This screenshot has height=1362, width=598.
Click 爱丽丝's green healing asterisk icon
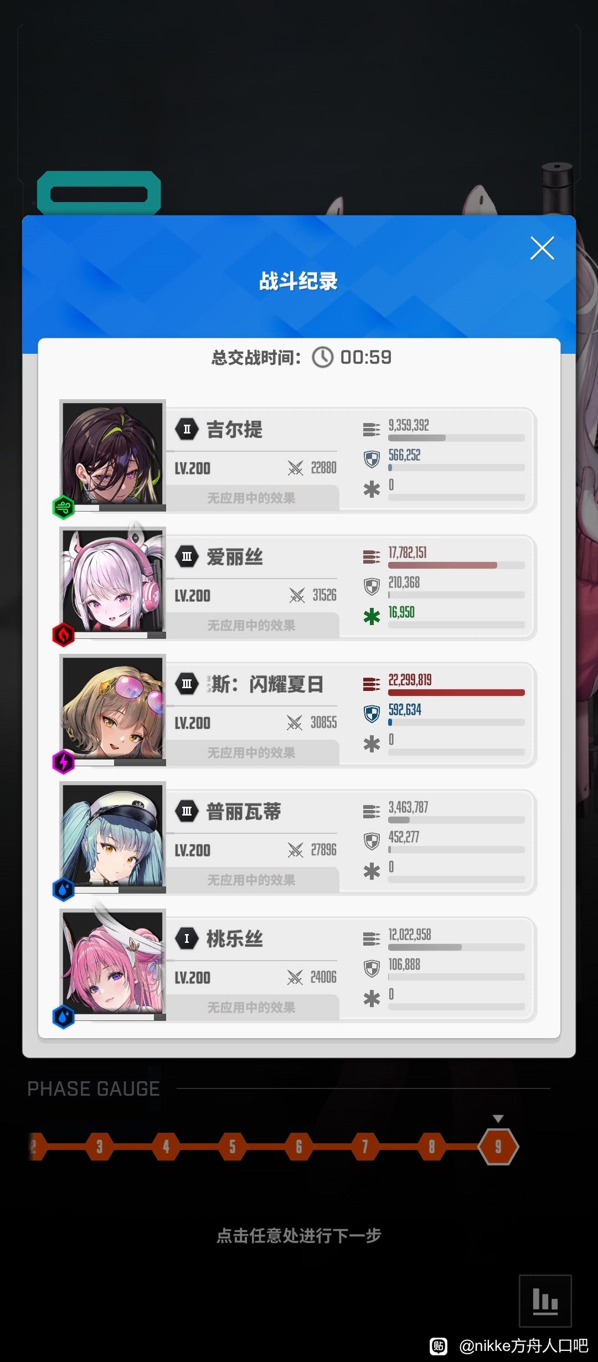pyautogui.click(x=372, y=616)
